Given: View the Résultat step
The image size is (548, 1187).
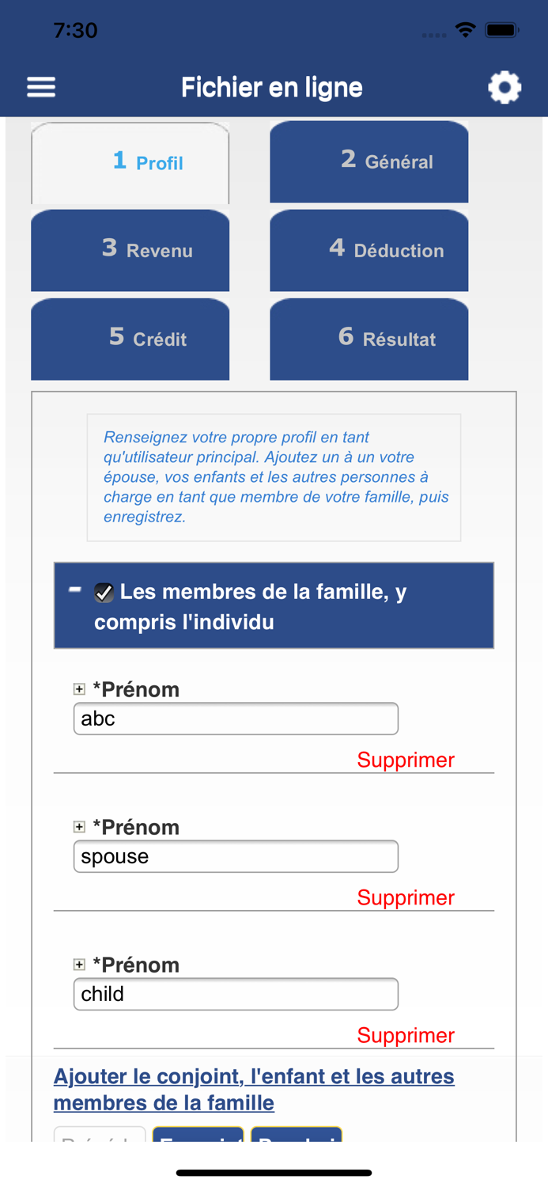Looking at the screenshot, I should pyautogui.click(x=368, y=339).
